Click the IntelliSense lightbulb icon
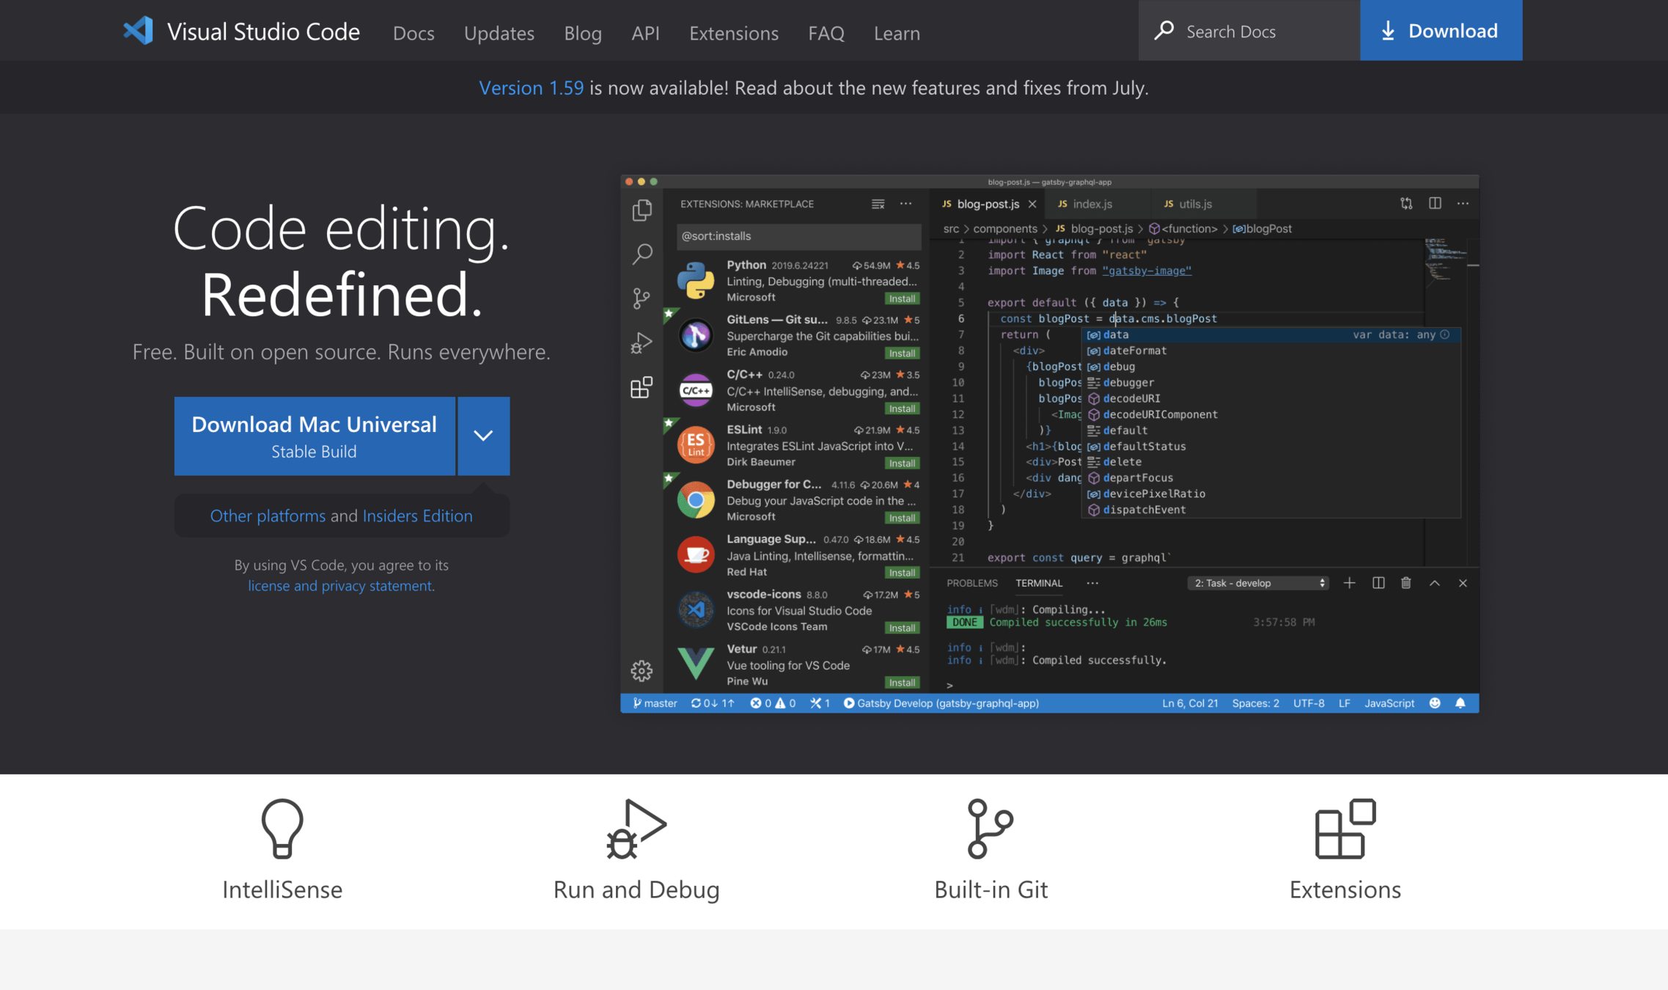This screenshot has height=990, width=1668. 282,828
